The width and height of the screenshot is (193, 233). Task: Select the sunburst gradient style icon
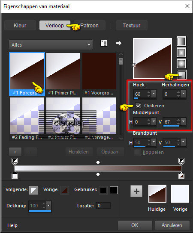click(181, 64)
